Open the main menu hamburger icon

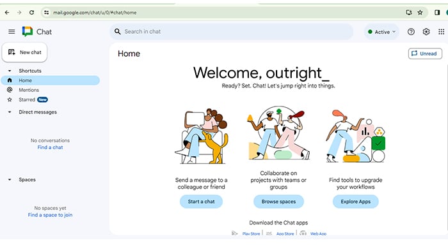click(x=12, y=32)
